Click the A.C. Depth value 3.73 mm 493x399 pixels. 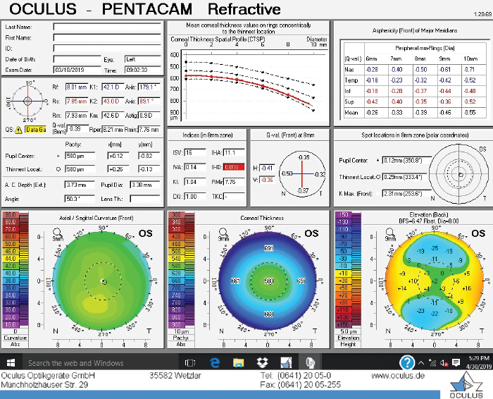click(x=80, y=185)
